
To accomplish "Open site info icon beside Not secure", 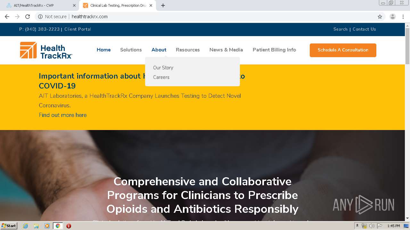I will pyautogui.click(x=40, y=17).
